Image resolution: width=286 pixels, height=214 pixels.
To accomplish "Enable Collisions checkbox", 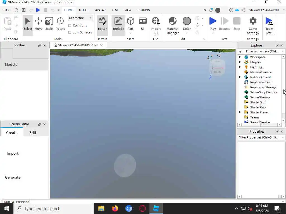I will click(70, 25).
